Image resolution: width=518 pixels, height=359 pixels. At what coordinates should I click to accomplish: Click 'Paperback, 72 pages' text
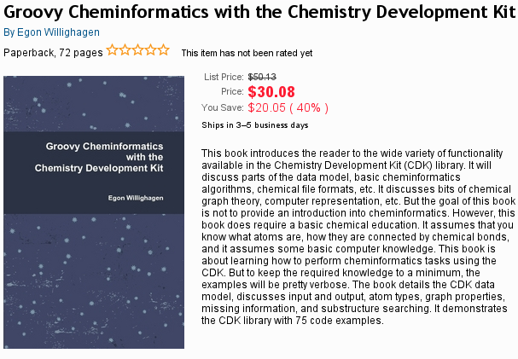pos(53,53)
